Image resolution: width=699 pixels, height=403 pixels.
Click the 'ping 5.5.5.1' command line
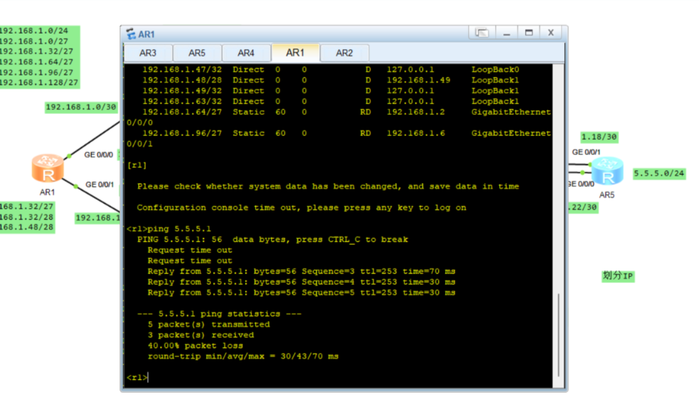[x=169, y=229]
